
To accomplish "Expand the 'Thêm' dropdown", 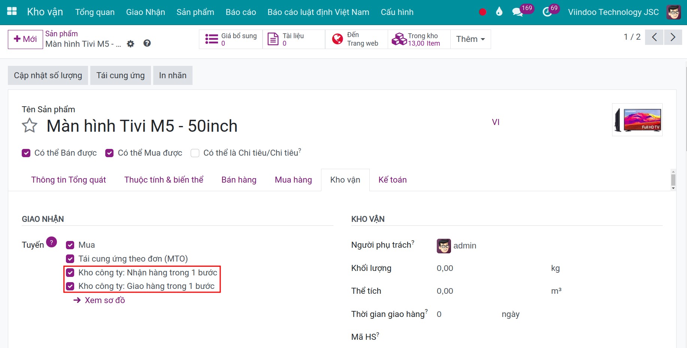I will coord(470,39).
